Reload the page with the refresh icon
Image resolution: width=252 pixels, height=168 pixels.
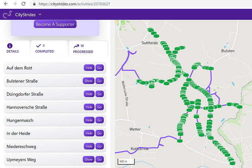tap(23, 4)
